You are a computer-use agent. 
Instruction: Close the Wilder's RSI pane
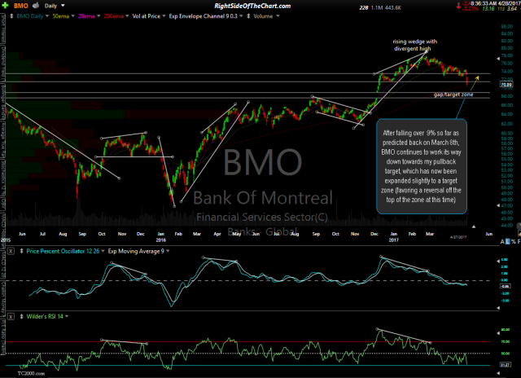[x=11, y=317]
